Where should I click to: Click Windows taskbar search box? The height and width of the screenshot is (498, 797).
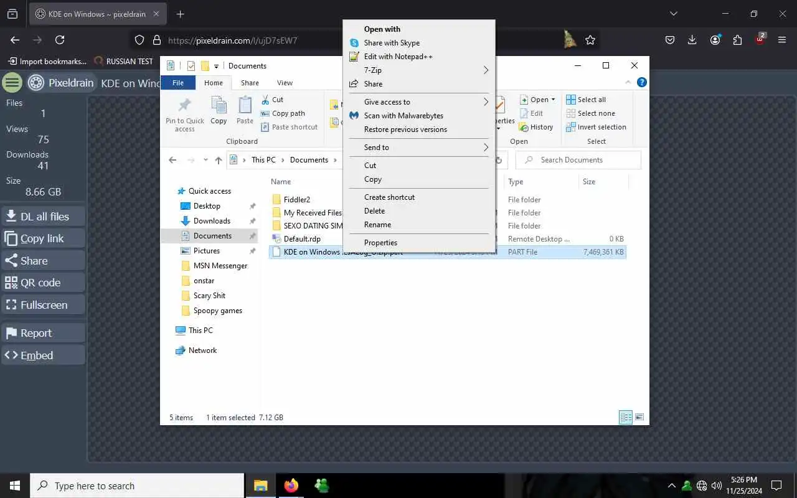(x=137, y=486)
